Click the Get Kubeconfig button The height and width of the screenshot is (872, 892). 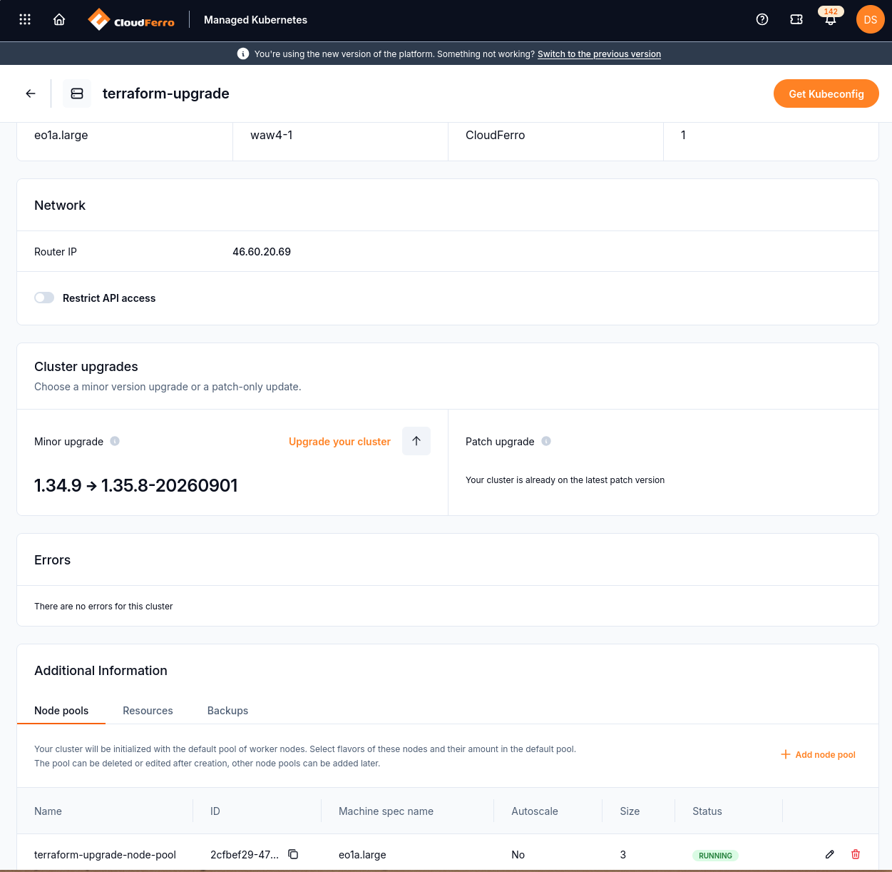pyautogui.click(x=826, y=93)
